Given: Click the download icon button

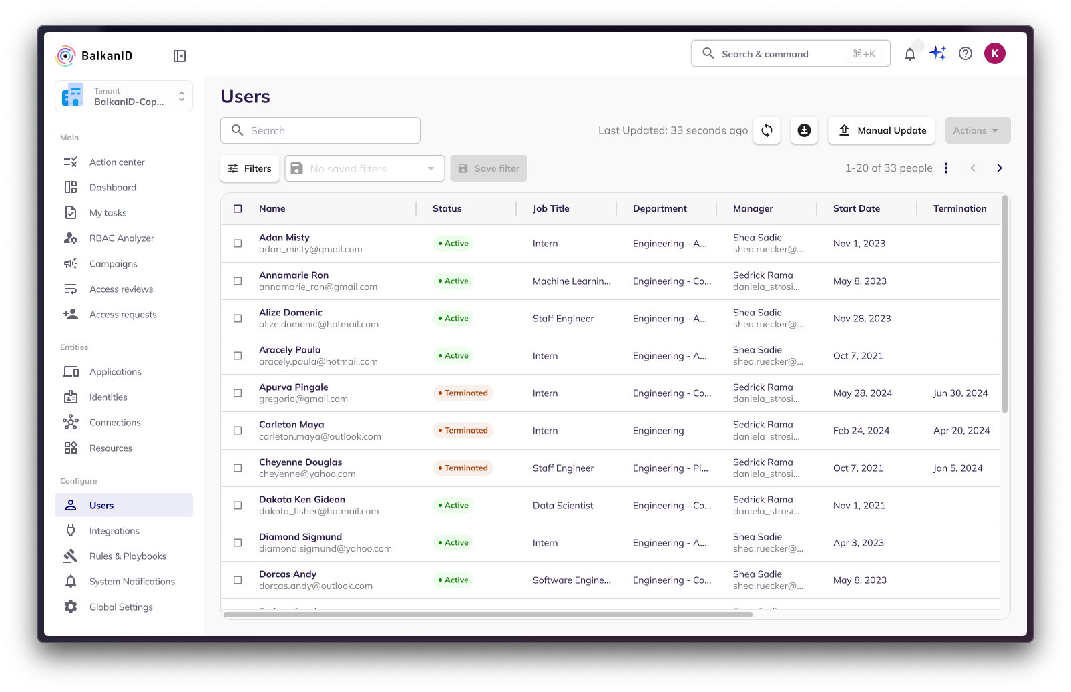Looking at the screenshot, I should coord(804,130).
